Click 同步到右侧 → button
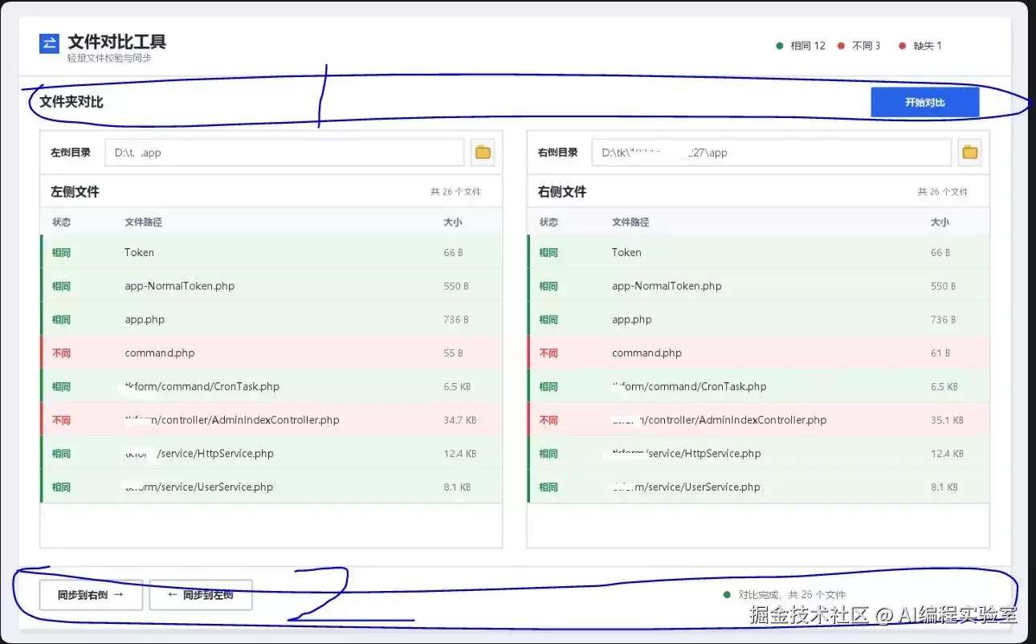The width and height of the screenshot is (1036, 644). [x=91, y=595]
